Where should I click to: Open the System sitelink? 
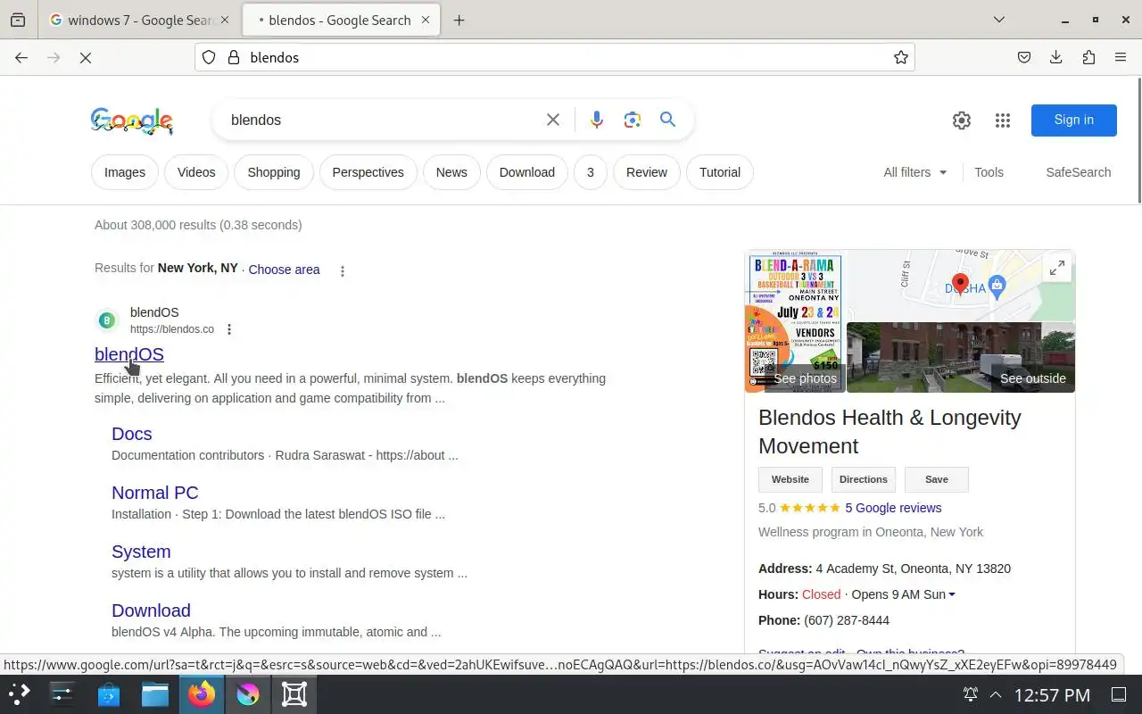(141, 552)
